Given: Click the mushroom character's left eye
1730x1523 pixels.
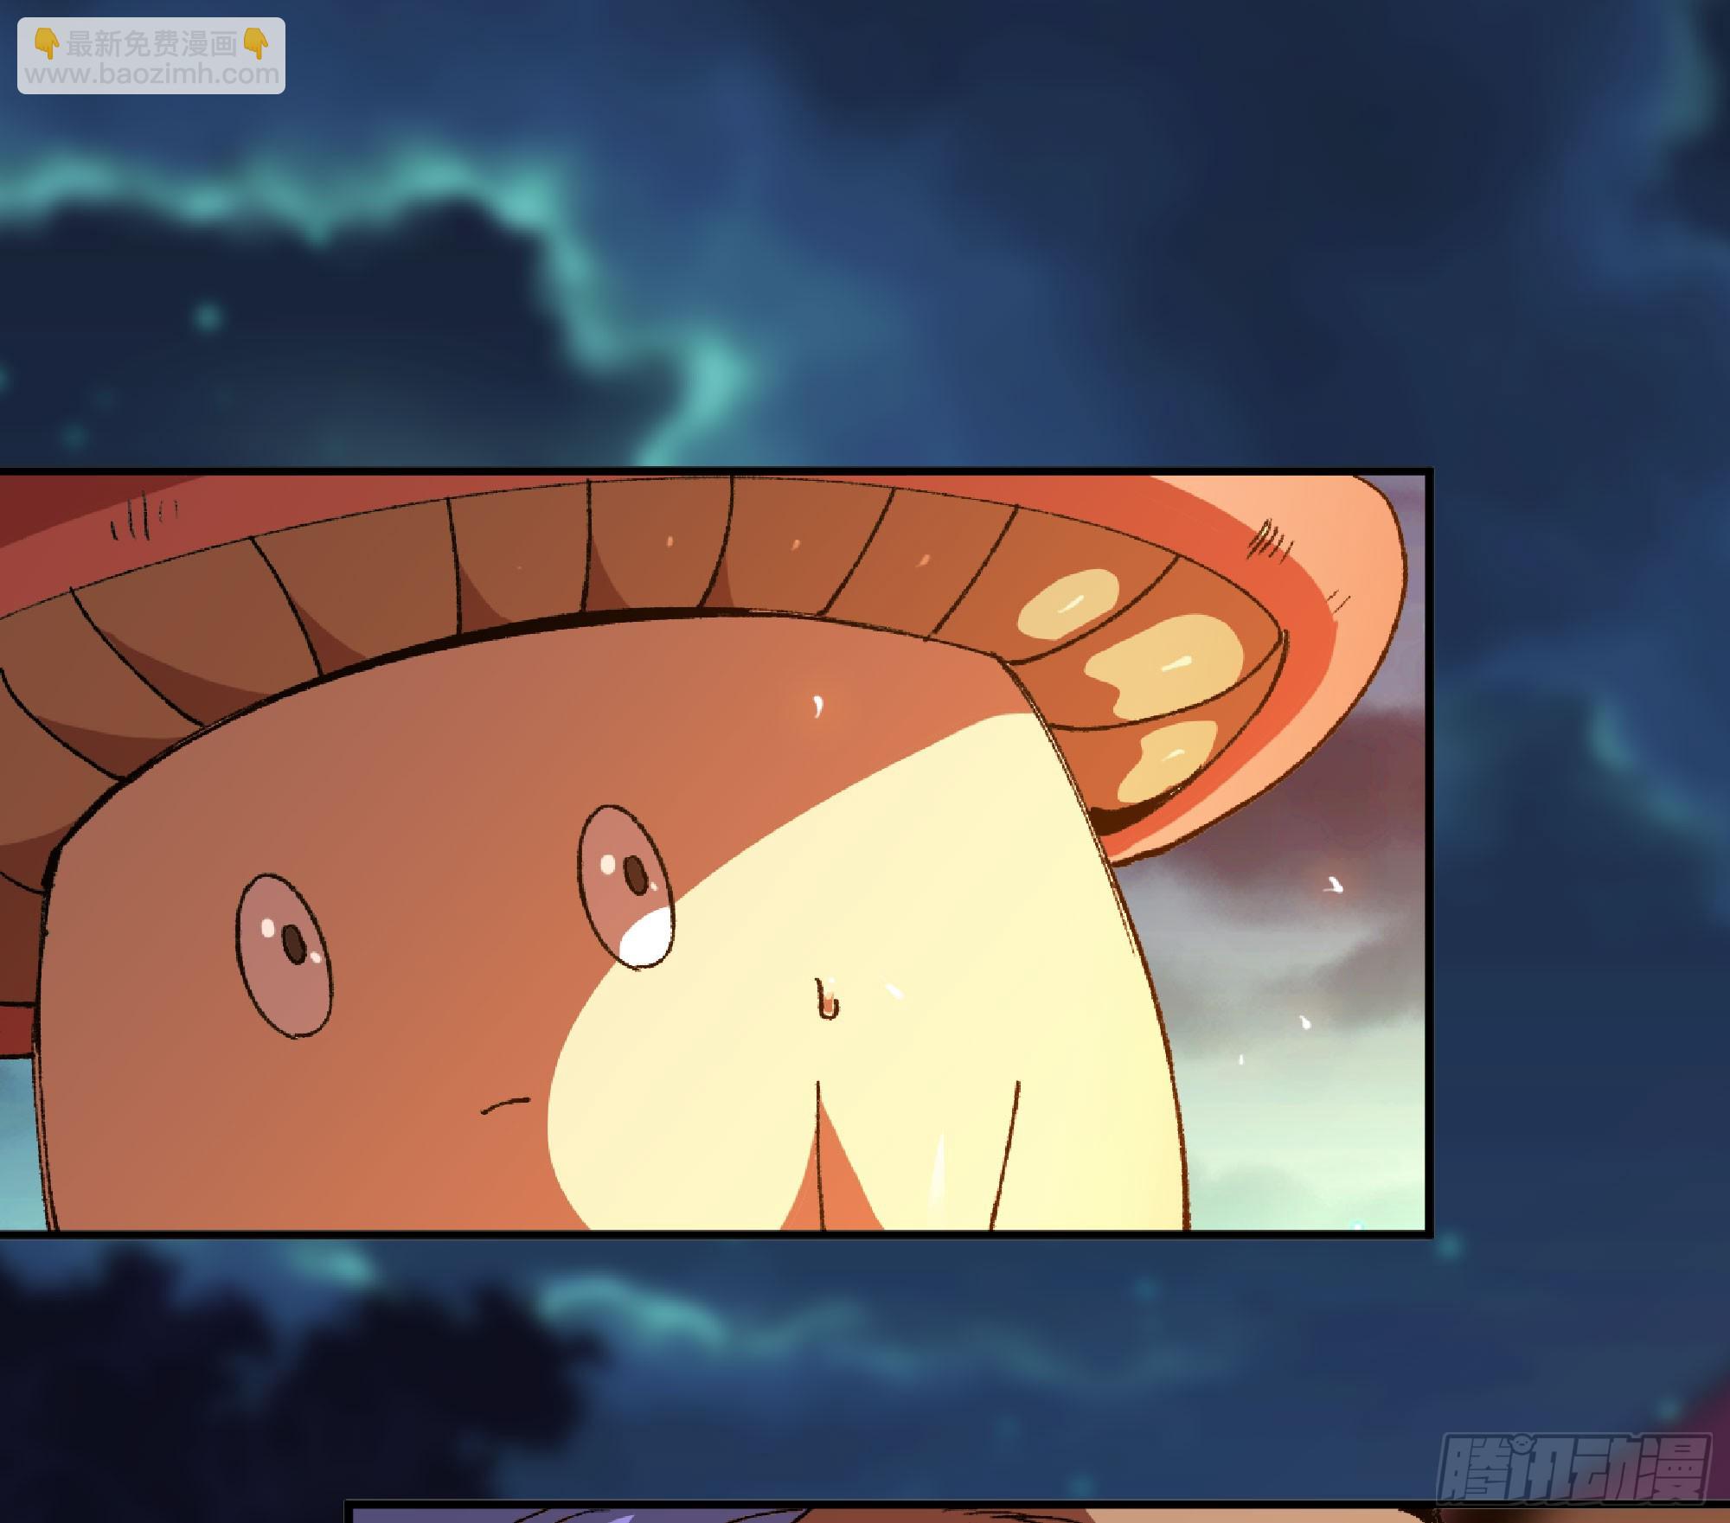Looking at the screenshot, I should [285, 955].
